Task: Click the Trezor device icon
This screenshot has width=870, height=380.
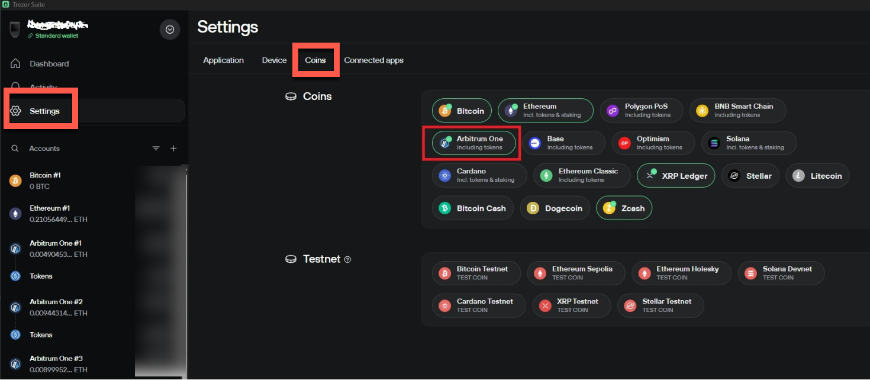Action: click(15, 30)
